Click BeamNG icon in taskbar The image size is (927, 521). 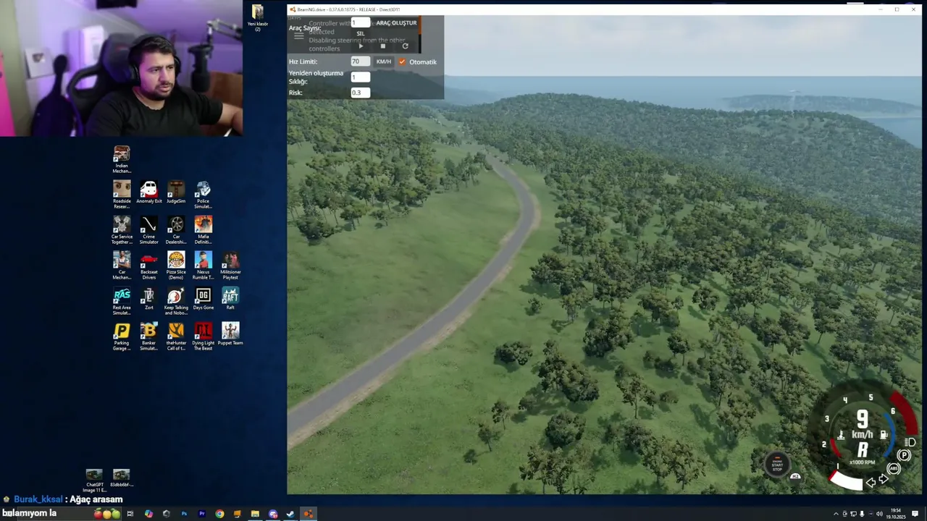[308, 514]
